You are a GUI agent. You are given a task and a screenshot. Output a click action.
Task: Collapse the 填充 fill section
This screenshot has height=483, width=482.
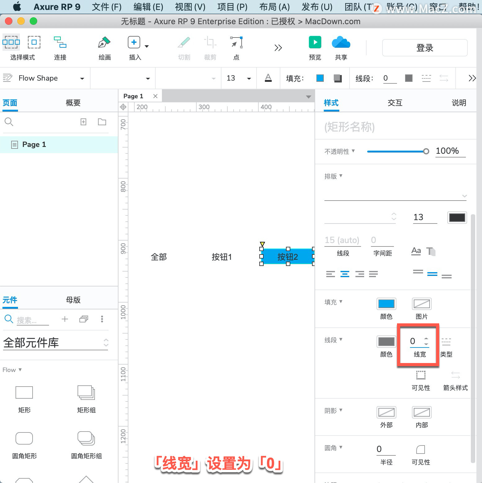click(x=333, y=302)
